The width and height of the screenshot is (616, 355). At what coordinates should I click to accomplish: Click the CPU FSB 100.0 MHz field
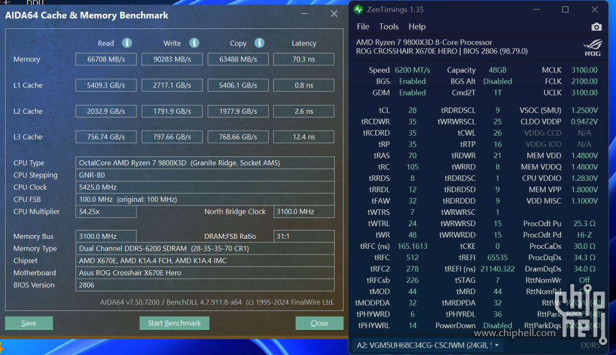pyautogui.click(x=205, y=199)
